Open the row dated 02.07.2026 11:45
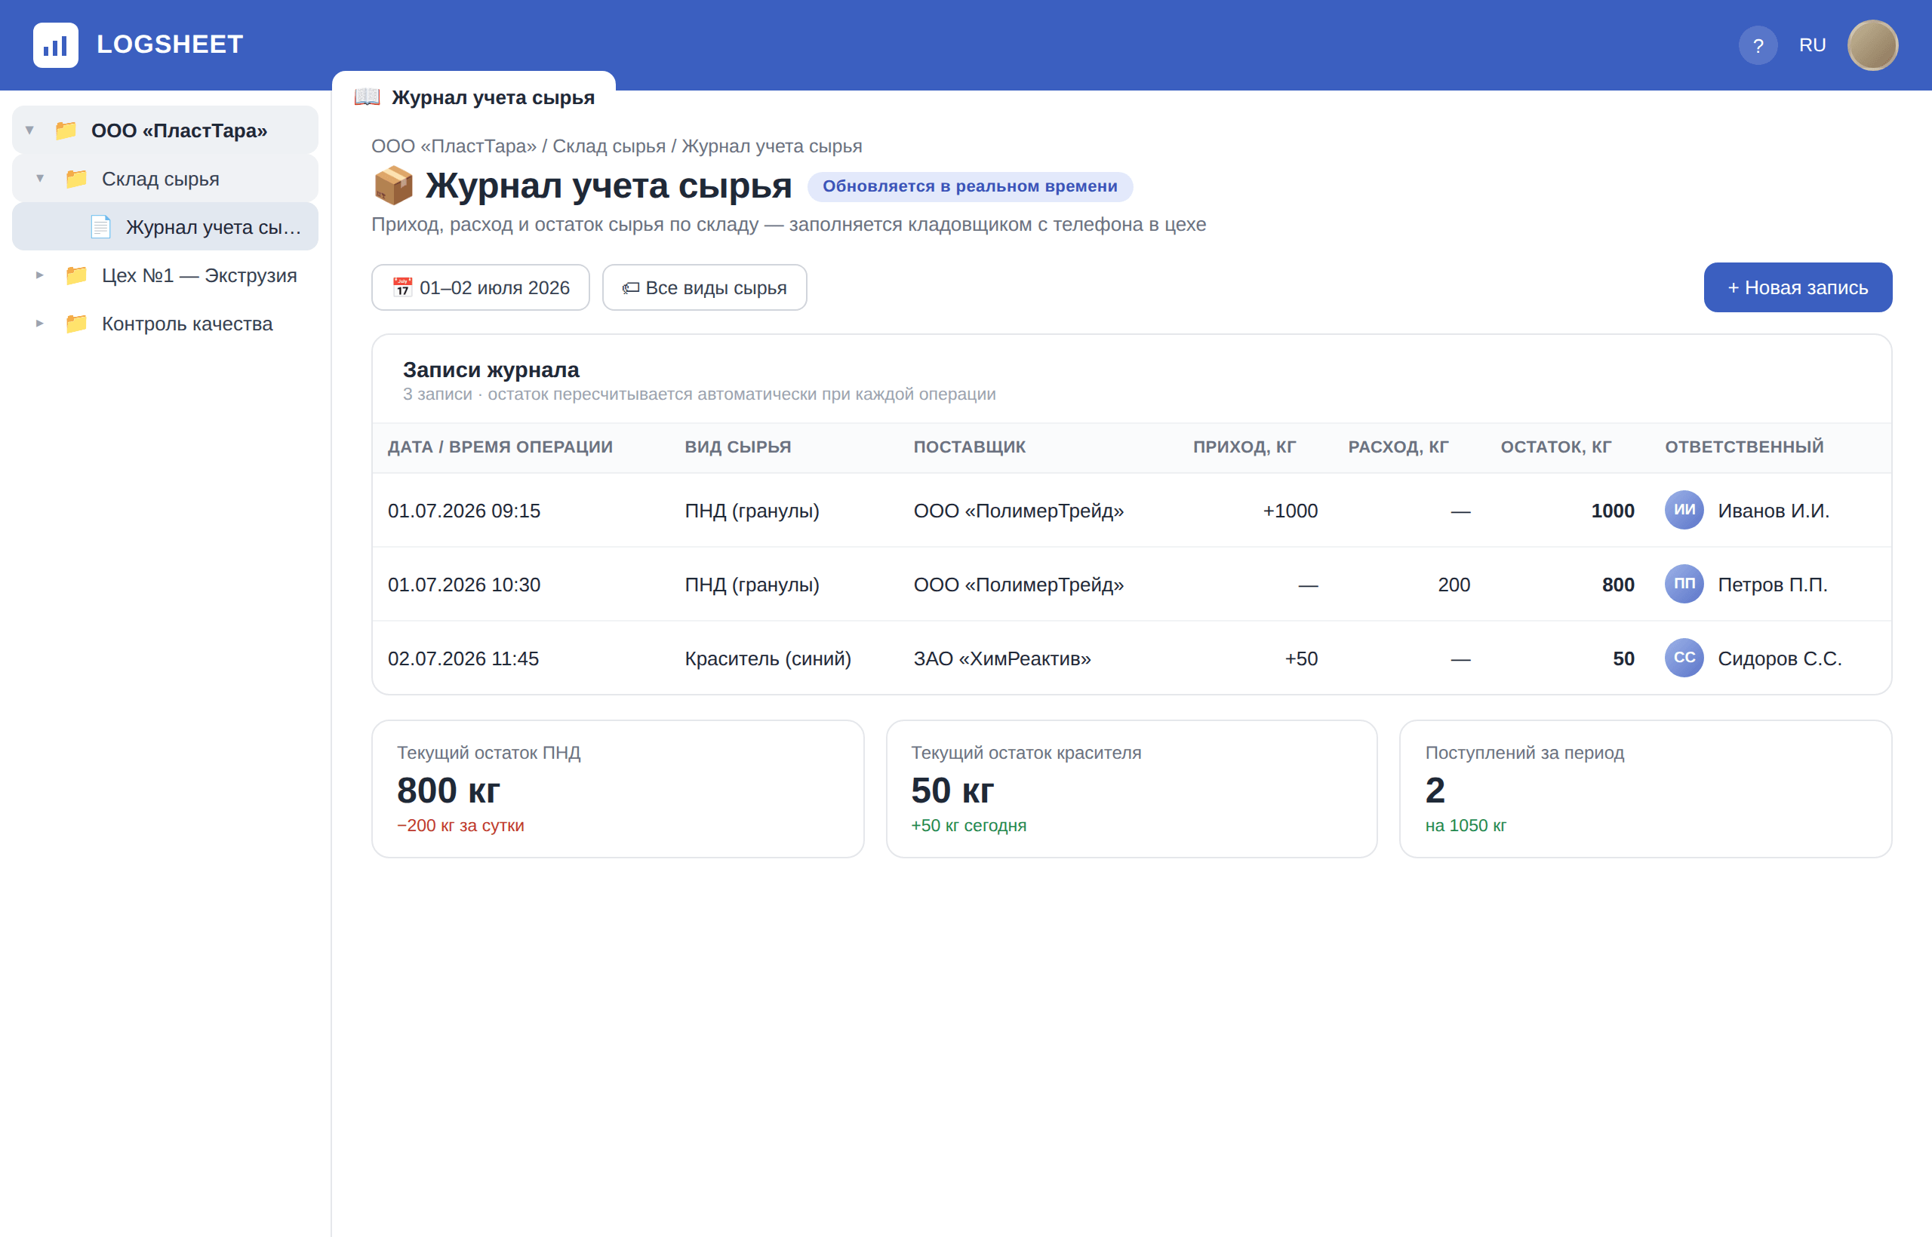 (x=1131, y=658)
